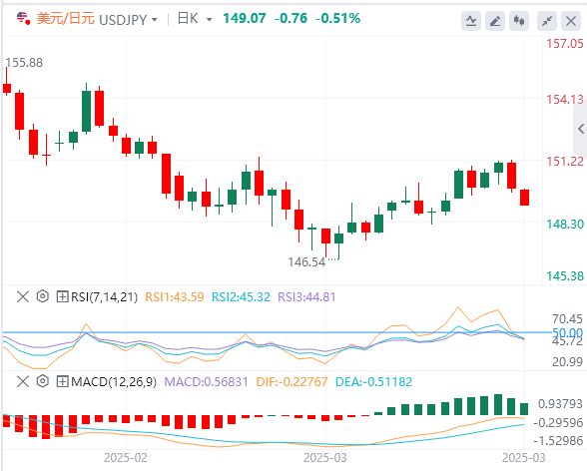Click the 70.45 RSI axis label
This screenshot has width=587, height=471.
pos(567,319)
